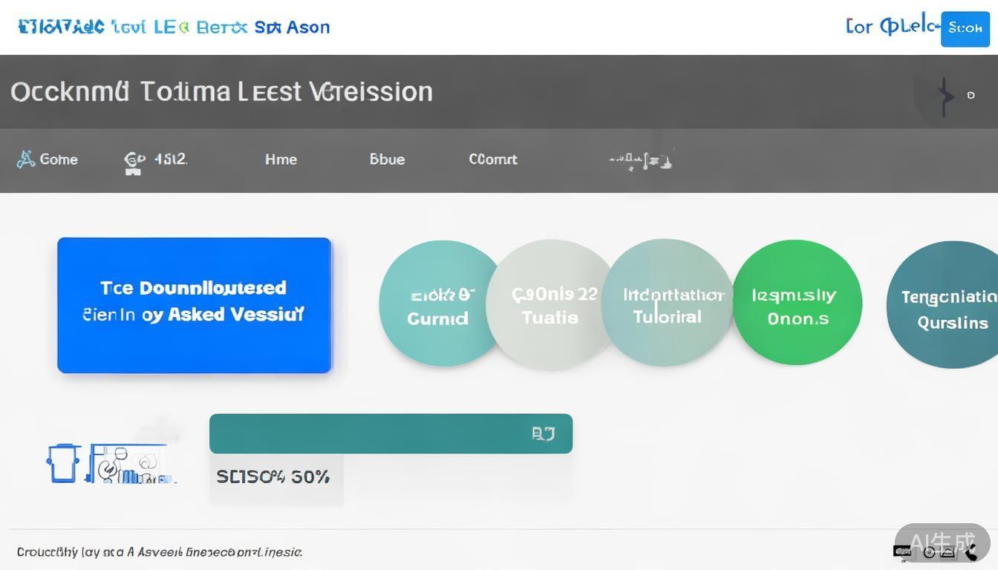998x570 pixels.
Task: Click the green Onon.s circle
Action: [797, 304]
